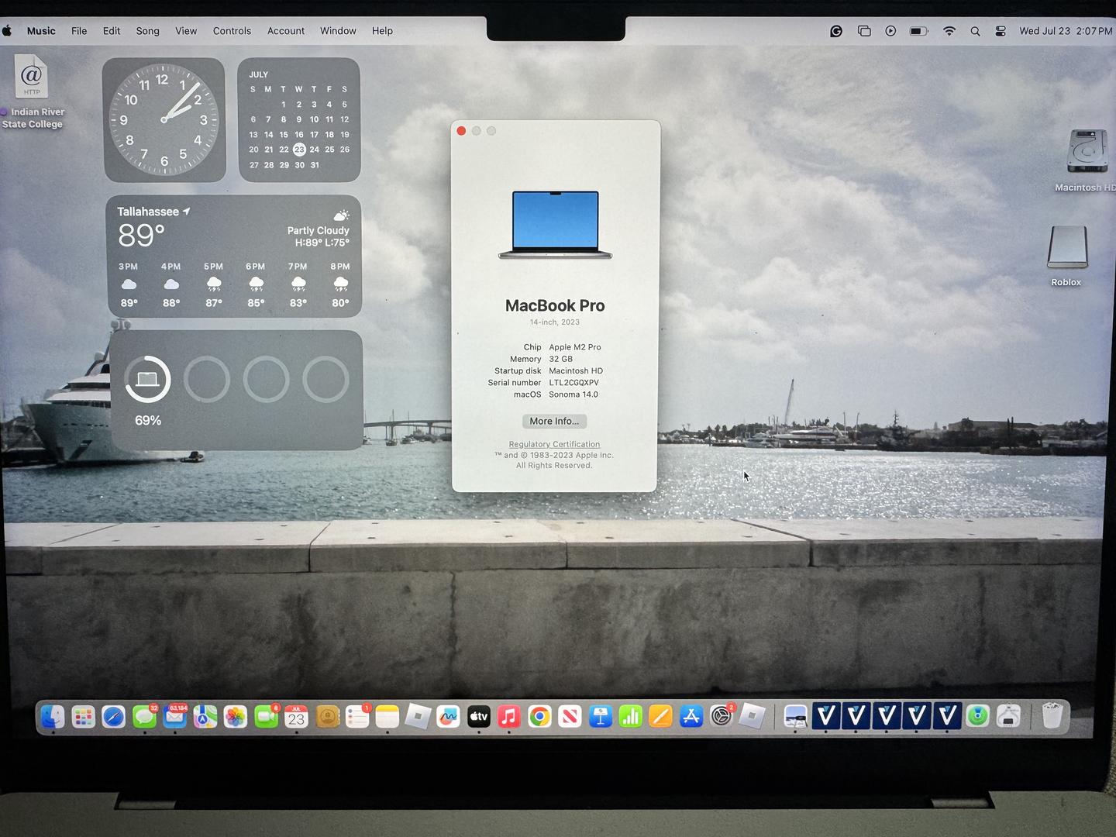The image size is (1116, 837).
Task: Open Pages app in Dock
Action: [660, 717]
